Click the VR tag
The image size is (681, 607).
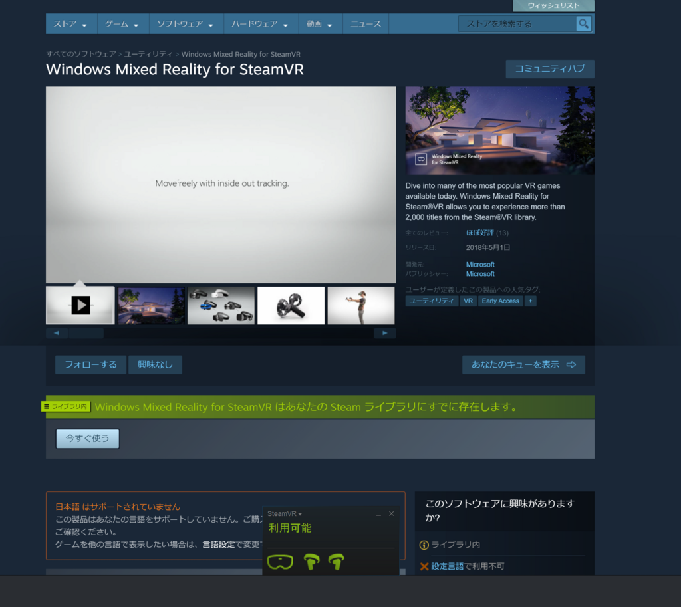pyautogui.click(x=468, y=301)
